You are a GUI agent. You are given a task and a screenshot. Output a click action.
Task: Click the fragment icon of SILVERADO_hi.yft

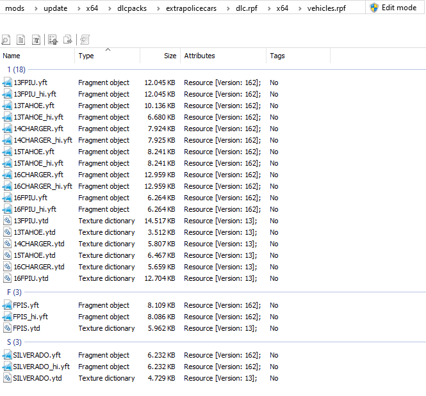click(x=7, y=367)
